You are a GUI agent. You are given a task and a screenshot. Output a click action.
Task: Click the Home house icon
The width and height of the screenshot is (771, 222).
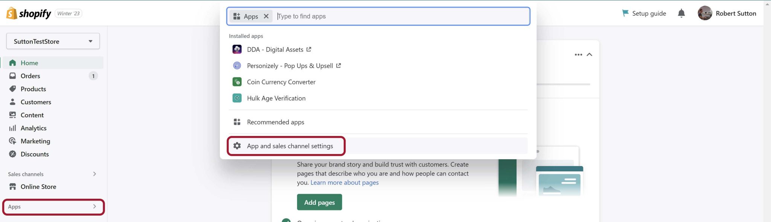click(x=12, y=63)
